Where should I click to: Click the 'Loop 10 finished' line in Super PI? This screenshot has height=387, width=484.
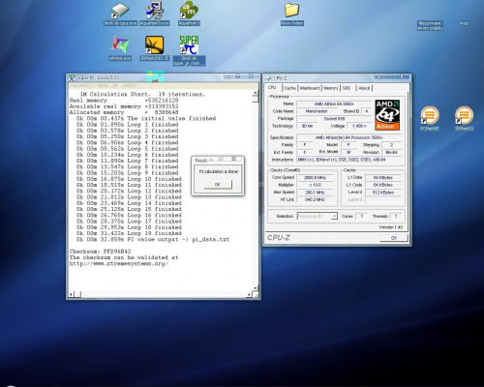pyautogui.click(x=129, y=179)
